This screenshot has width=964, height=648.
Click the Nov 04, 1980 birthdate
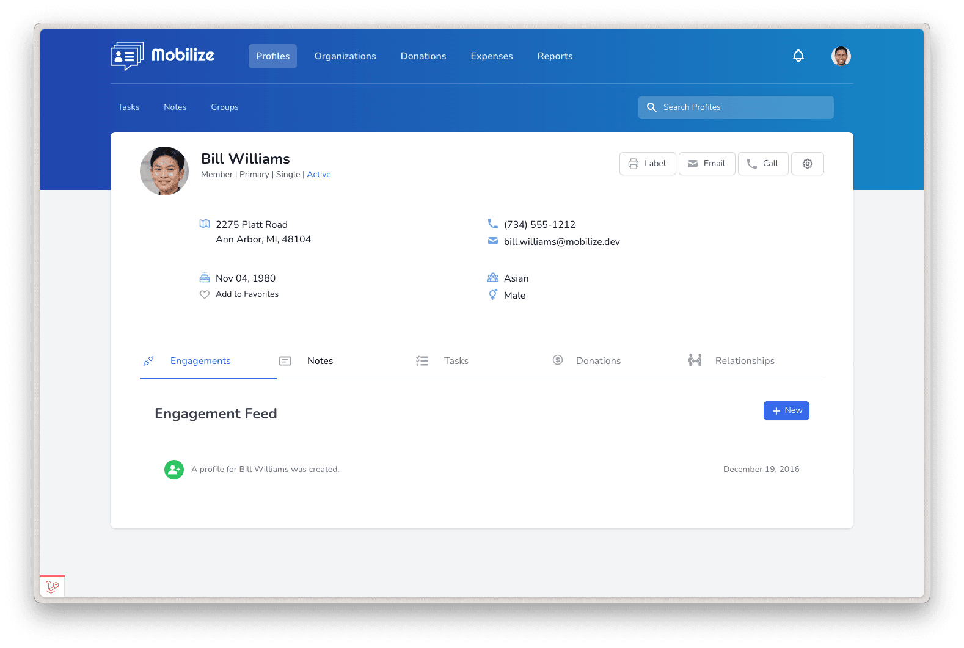tap(246, 278)
